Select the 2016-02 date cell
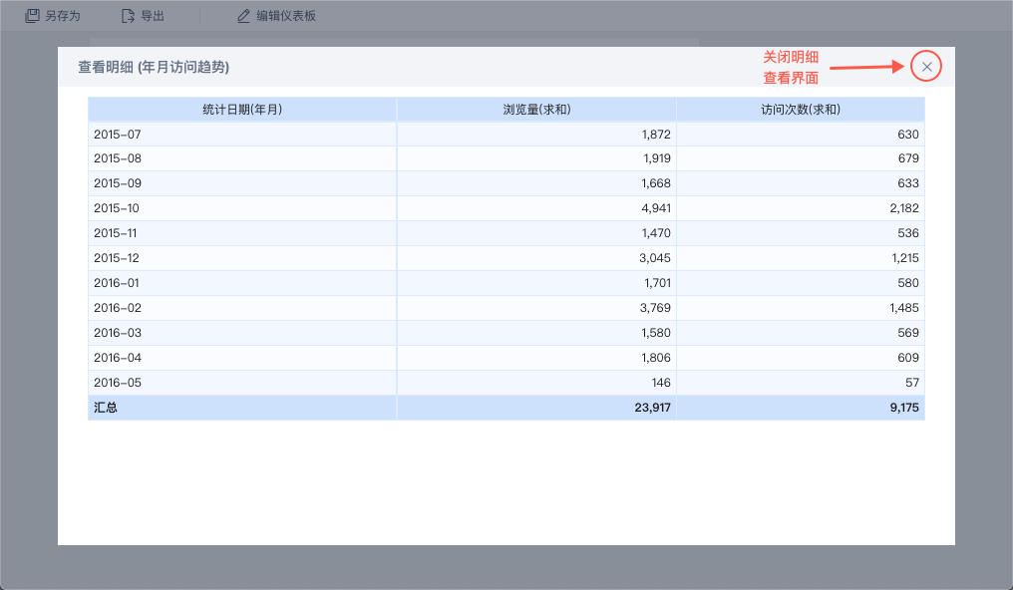 242,308
